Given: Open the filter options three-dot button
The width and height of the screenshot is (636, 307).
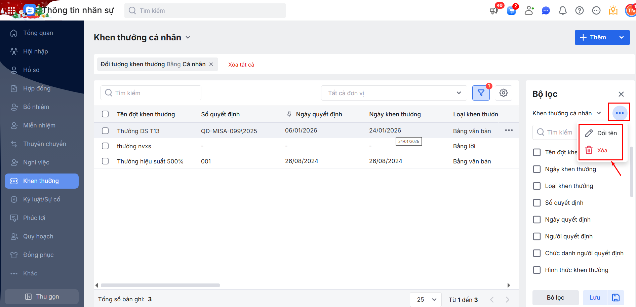Looking at the screenshot, I should [x=620, y=113].
